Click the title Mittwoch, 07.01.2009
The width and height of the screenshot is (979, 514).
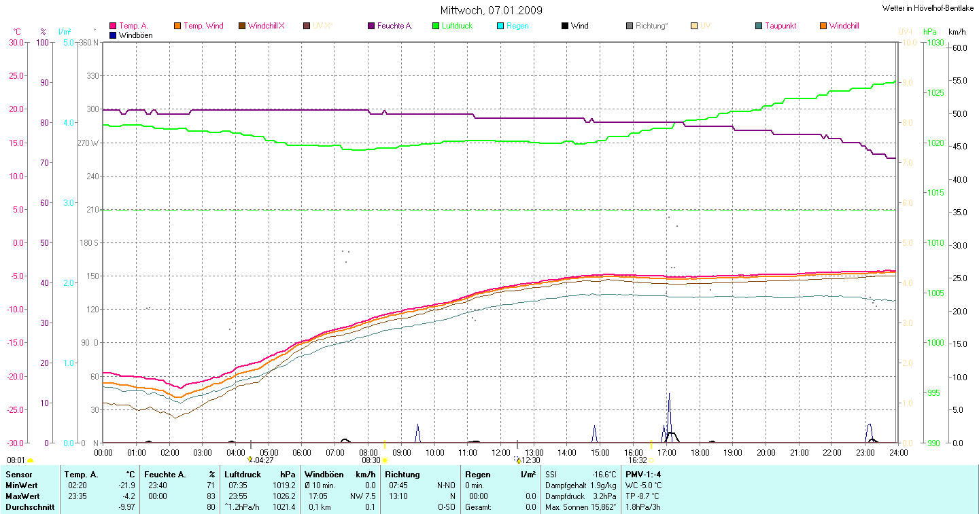coord(492,10)
